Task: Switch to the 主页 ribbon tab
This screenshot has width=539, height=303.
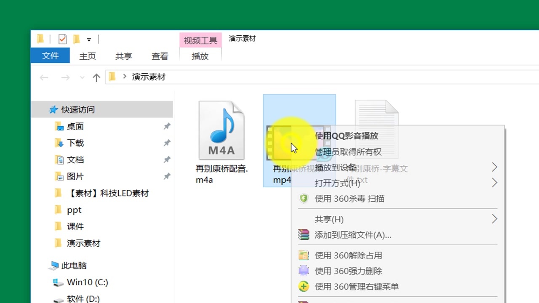Action: [88, 56]
